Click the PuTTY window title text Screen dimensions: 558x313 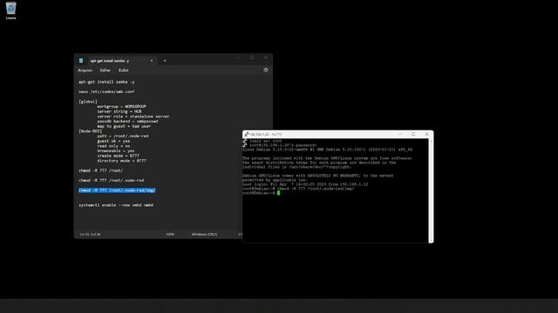265,135
